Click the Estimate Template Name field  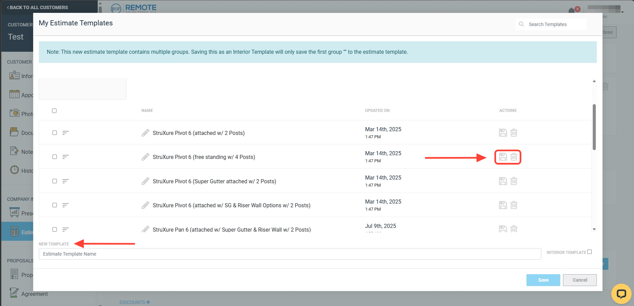pos(290,254)
